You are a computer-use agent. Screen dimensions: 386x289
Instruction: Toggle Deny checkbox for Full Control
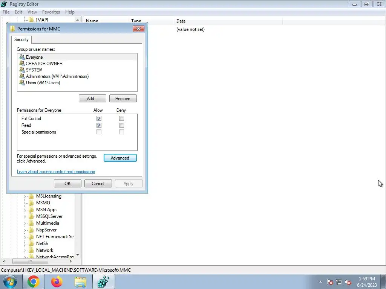click(x=121, y=119)
